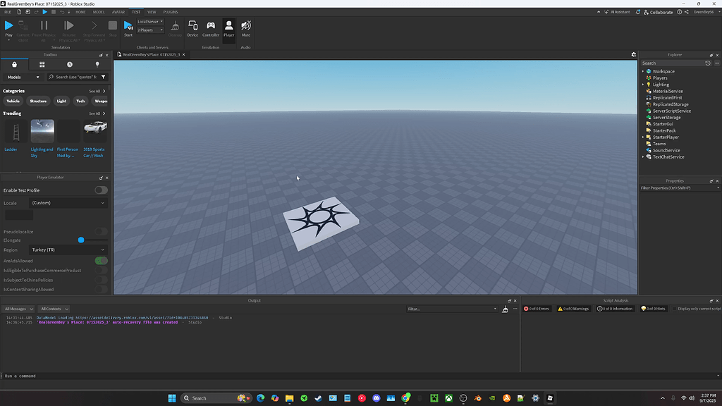This screenshot has height=406, width=722.
Task: Click the undo arrow in quick access bar
Action: 62,12
